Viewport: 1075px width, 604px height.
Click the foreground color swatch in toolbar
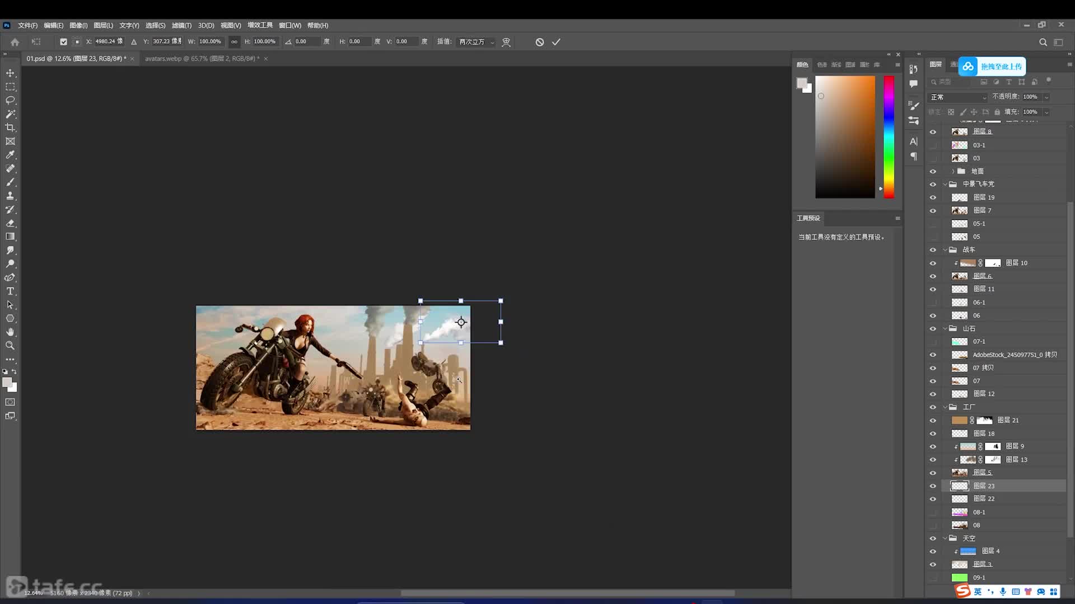click(7, 383)
